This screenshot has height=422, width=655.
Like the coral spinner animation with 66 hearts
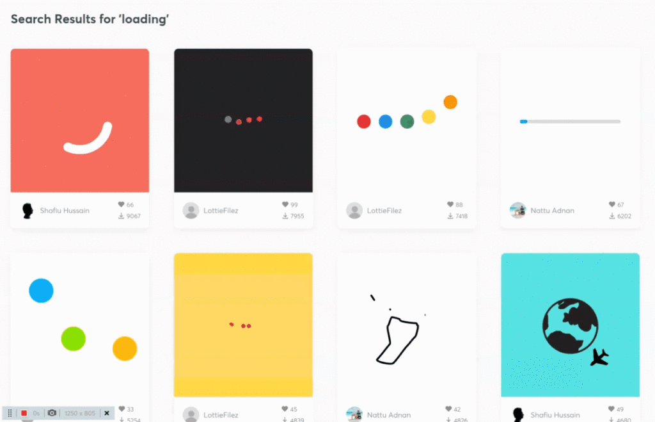tap(121, 204)
